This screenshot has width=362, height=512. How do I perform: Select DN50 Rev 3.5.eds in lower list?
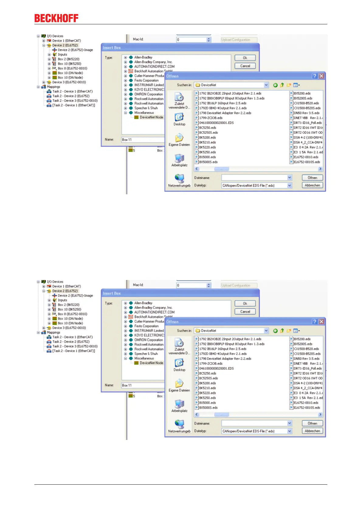[x=306, y=359]
